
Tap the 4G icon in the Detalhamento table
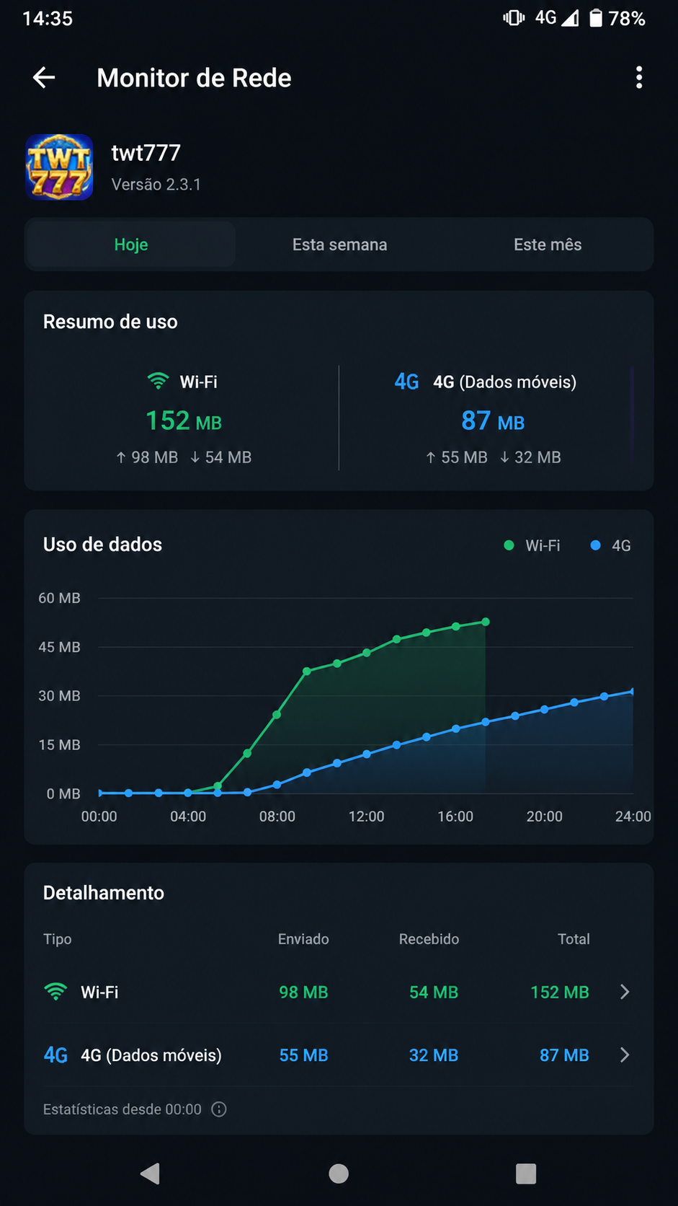click(55, 1055)
